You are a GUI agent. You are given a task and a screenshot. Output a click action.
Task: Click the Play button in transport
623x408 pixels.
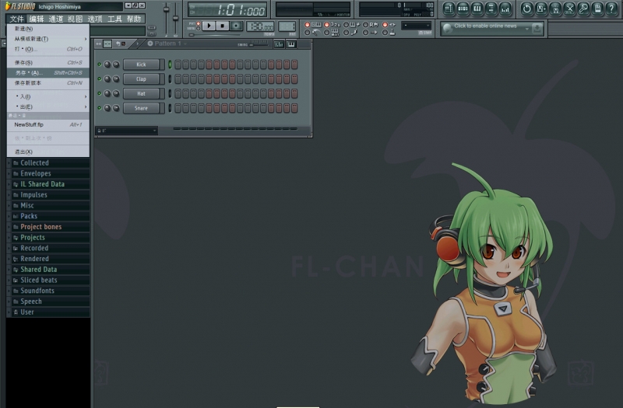pyautogui.click(x=209, y=26)
